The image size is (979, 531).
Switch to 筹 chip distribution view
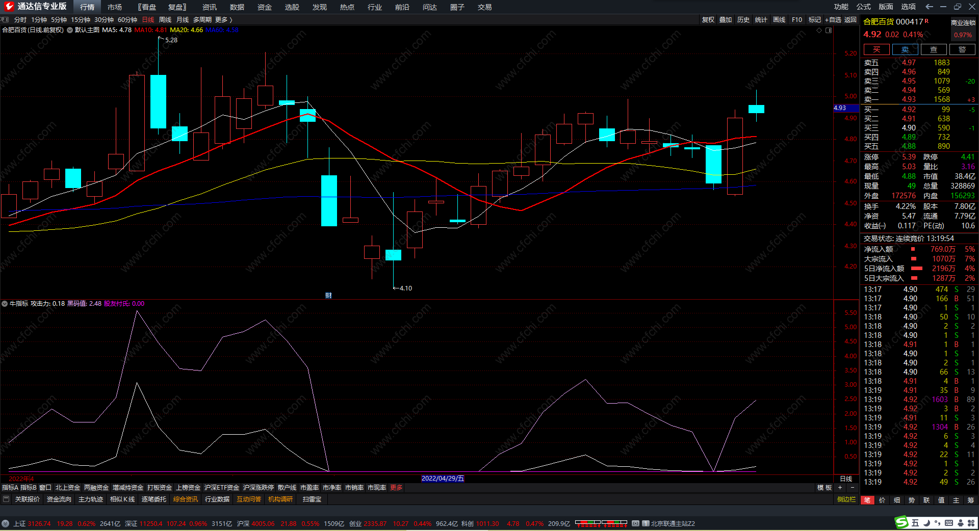[x=971, y=500]
